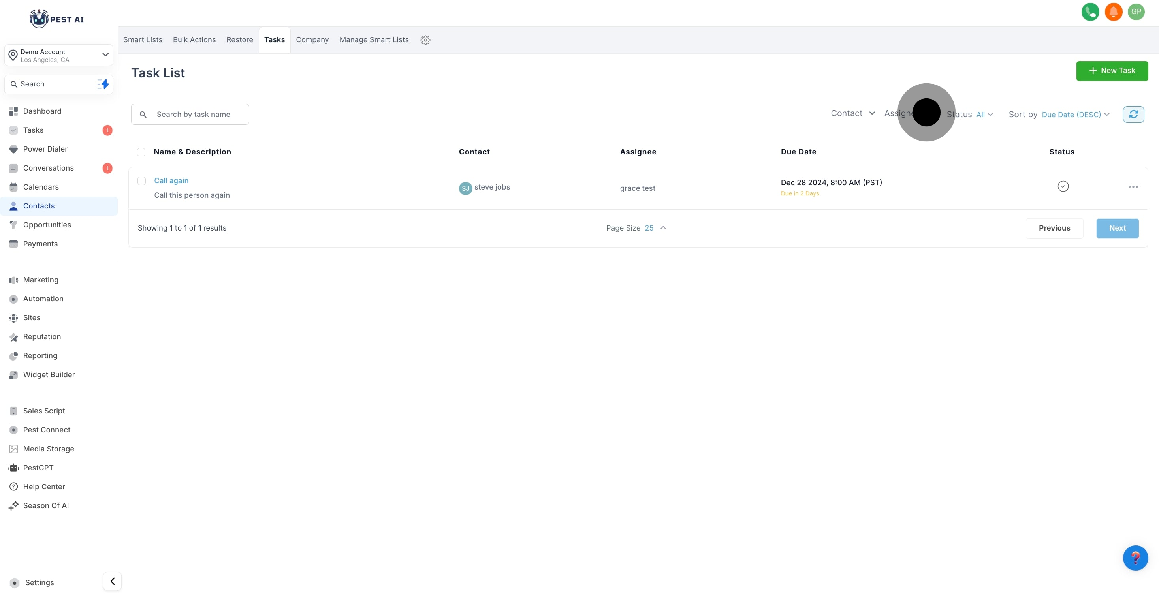Open the orange notifications bell

tap(1113, 12)
